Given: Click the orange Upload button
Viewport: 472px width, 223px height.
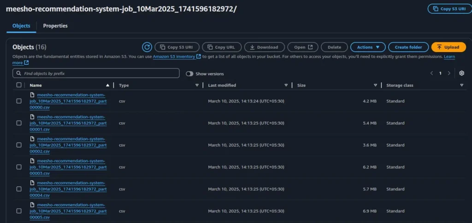Looking at the screenshot, I should tap(448, 47).
